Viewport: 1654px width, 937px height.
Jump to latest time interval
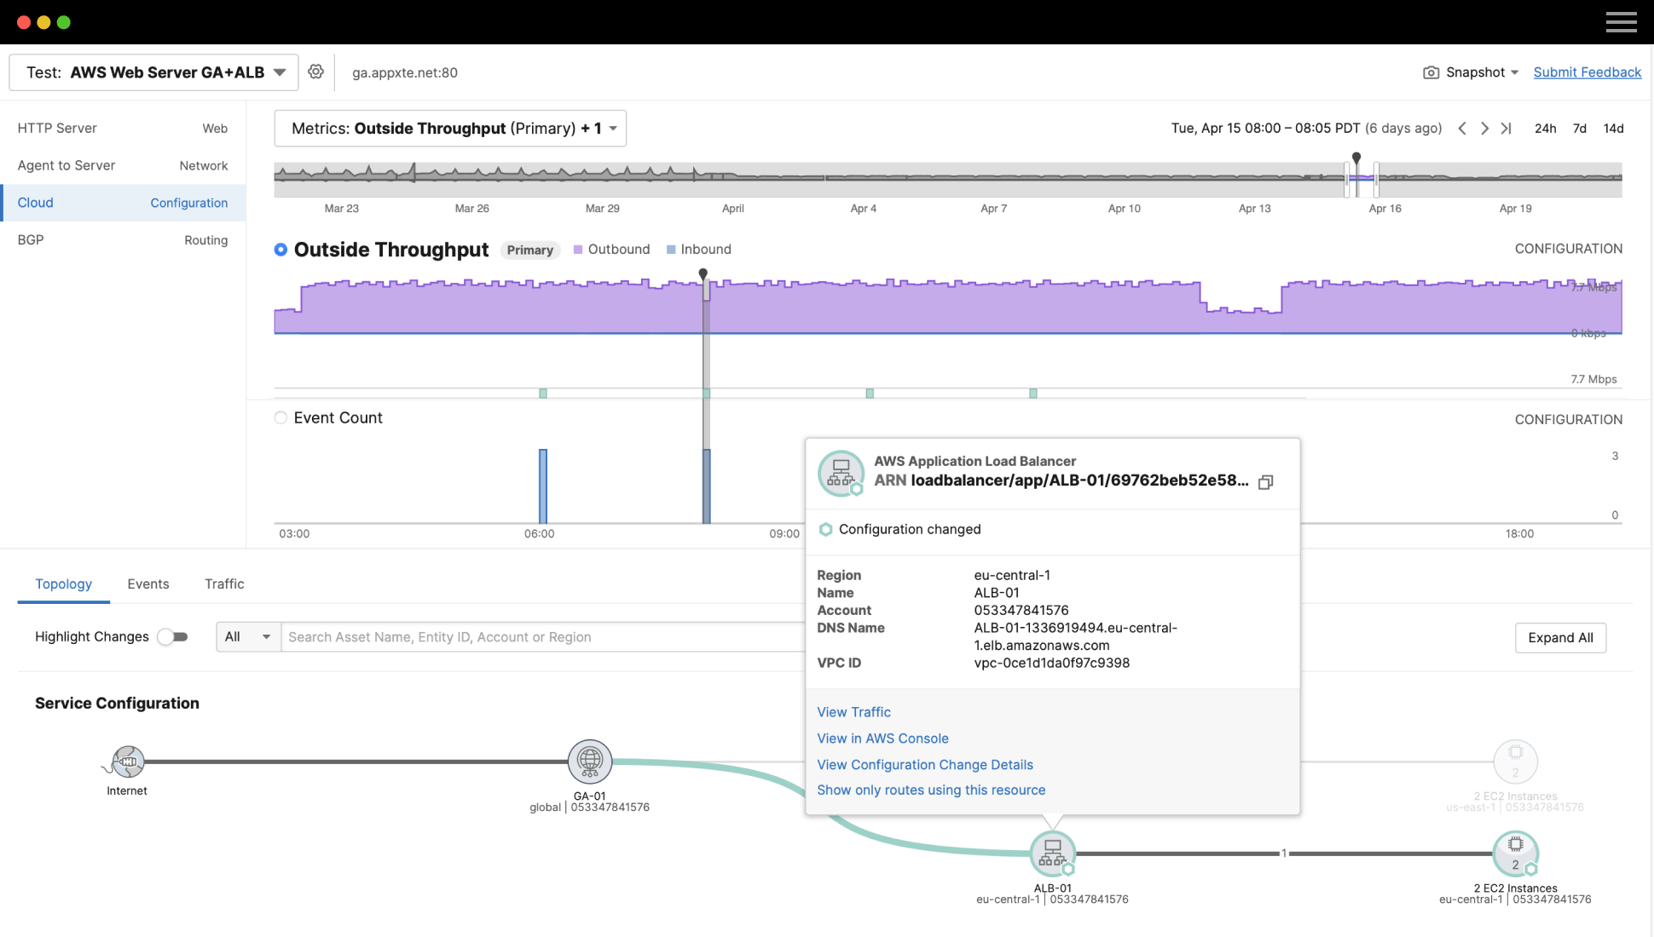point(1507,129)
